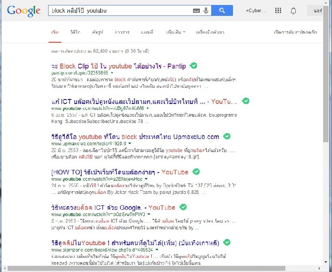
Task: Click green check badge beside Pantip result
Action: (193, 66)
